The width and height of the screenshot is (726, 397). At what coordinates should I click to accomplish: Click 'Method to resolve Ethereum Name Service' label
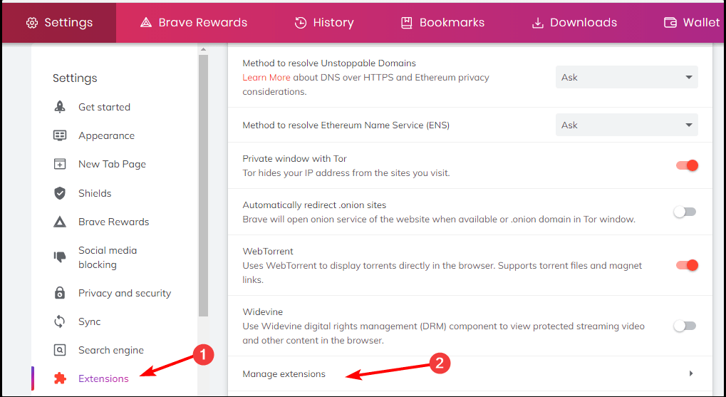click(x=346, y=125)
